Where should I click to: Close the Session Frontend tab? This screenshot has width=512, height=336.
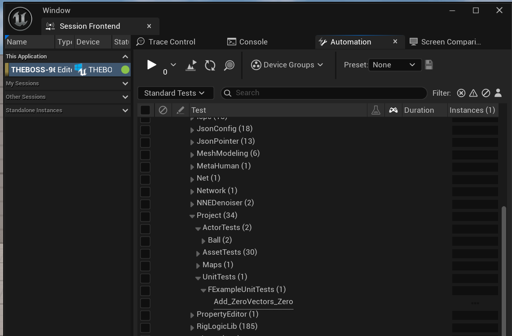(x=149, y=26)
